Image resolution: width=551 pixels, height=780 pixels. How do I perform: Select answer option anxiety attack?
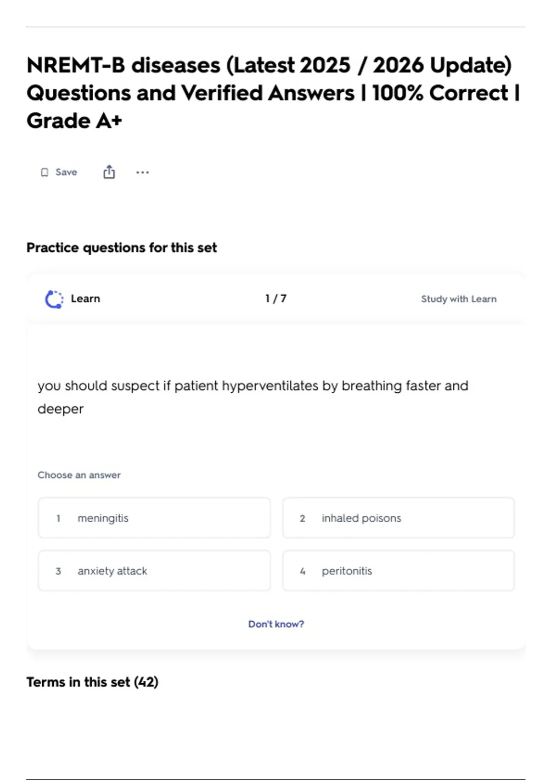[x=154, y=571]
